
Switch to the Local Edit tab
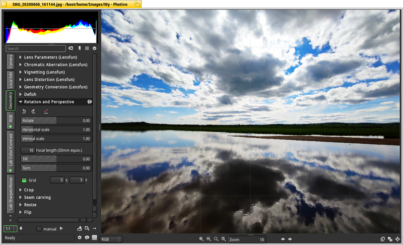pos(11,80)
